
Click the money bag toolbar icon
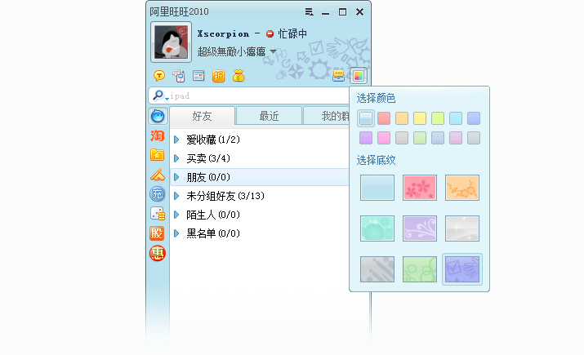(239, 77)
